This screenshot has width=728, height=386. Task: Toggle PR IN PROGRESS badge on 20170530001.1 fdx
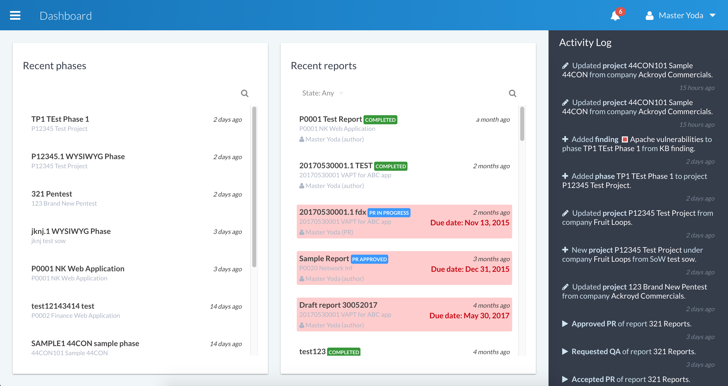coord(389,212)
